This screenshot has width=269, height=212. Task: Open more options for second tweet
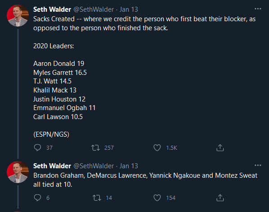(x=258, y=166)
